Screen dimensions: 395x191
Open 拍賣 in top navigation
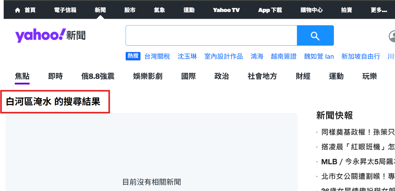coord(347,10)
